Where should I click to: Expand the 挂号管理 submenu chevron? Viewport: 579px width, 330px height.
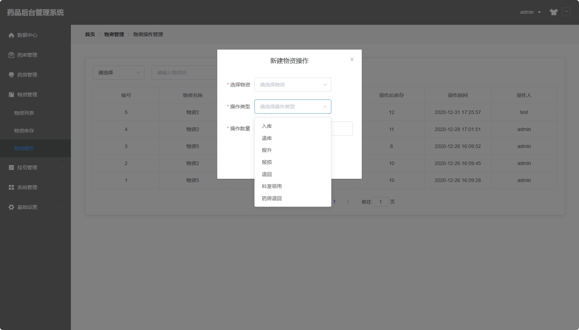[x=62, y=167]
